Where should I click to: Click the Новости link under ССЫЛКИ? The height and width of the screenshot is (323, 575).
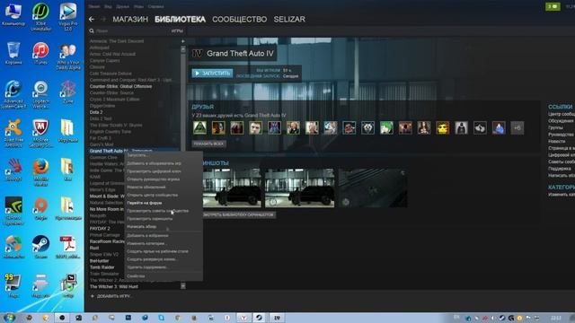click(557, 142)
